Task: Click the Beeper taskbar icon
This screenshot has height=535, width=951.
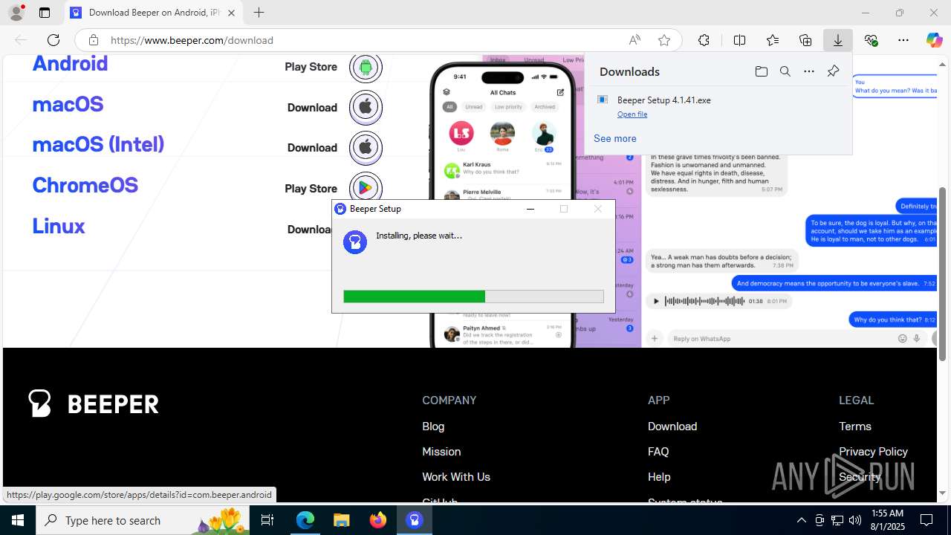Action: coord(415,520)
